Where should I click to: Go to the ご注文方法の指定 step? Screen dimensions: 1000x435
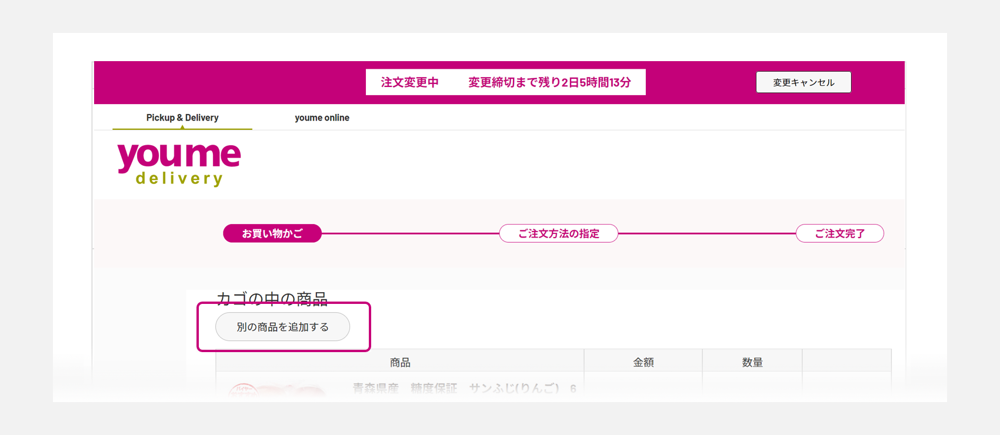pyautogui.click(x=559, y=233)
